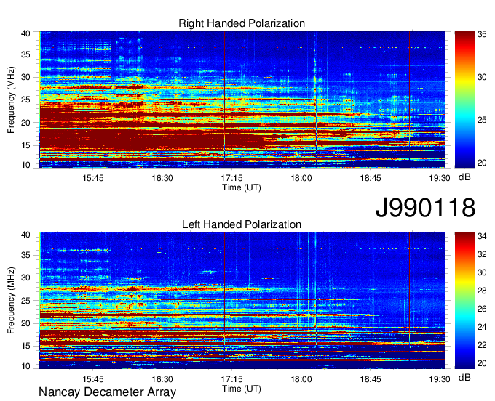
Task: Click the 30 value on the top color bar scale
Action: coord(482,77)
